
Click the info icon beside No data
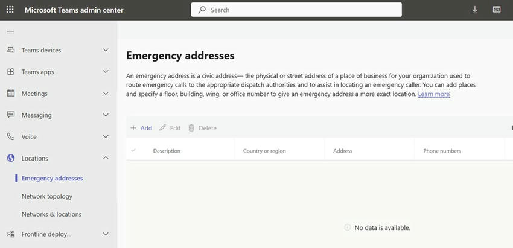pos(348,227)
